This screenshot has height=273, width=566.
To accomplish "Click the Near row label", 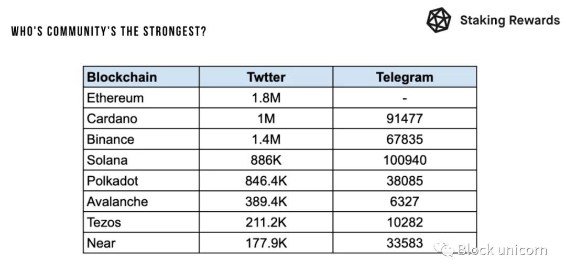I will click(x=101, y=243).
